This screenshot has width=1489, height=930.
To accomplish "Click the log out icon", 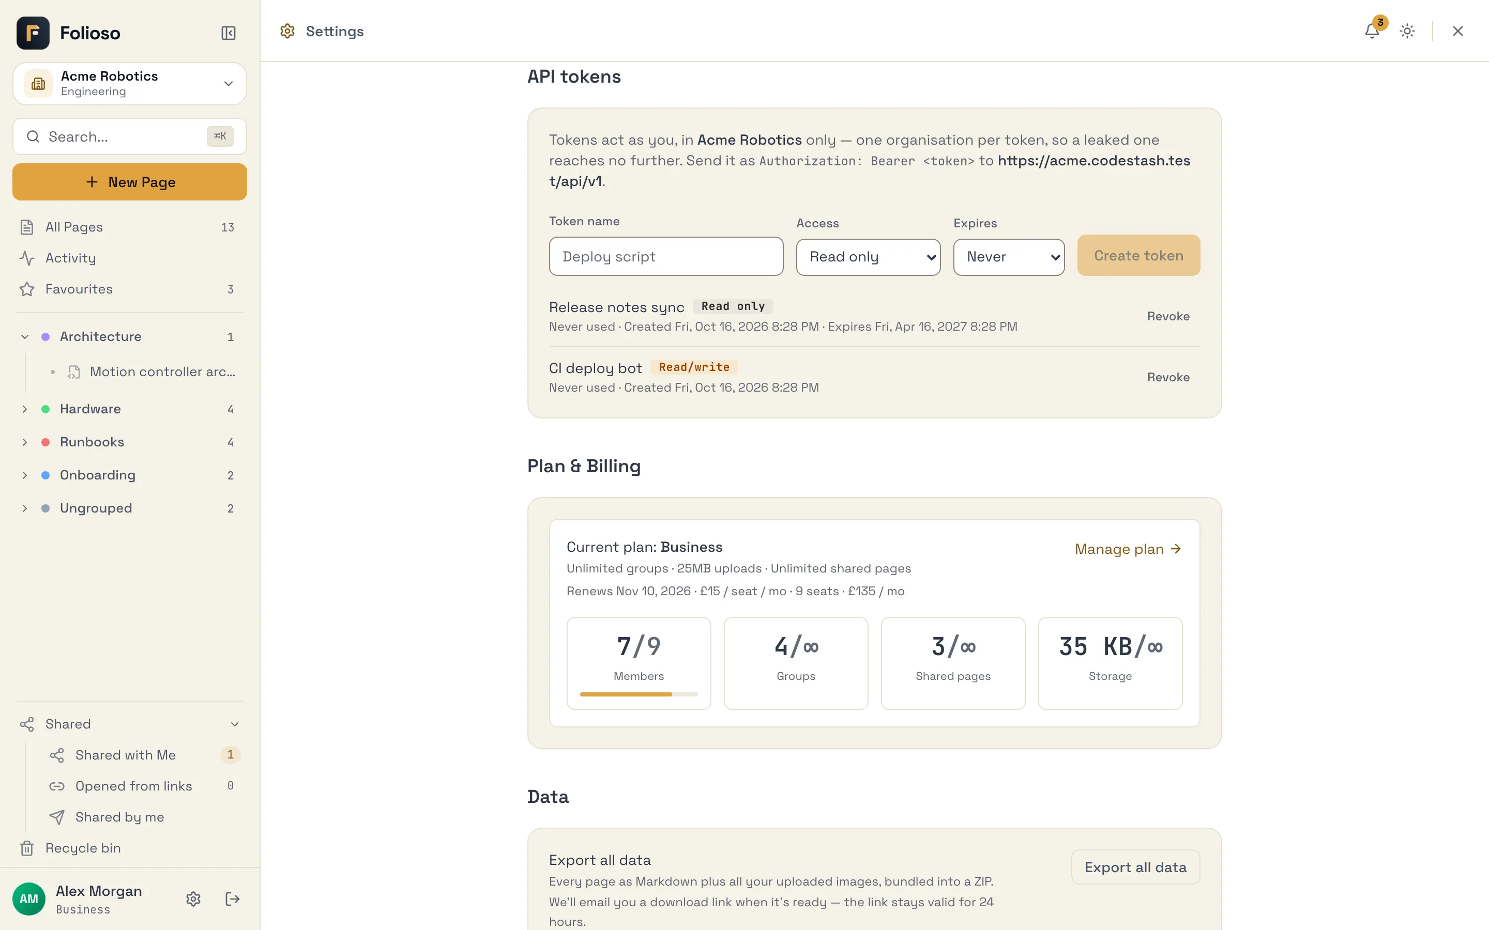I will click(232, 898).
